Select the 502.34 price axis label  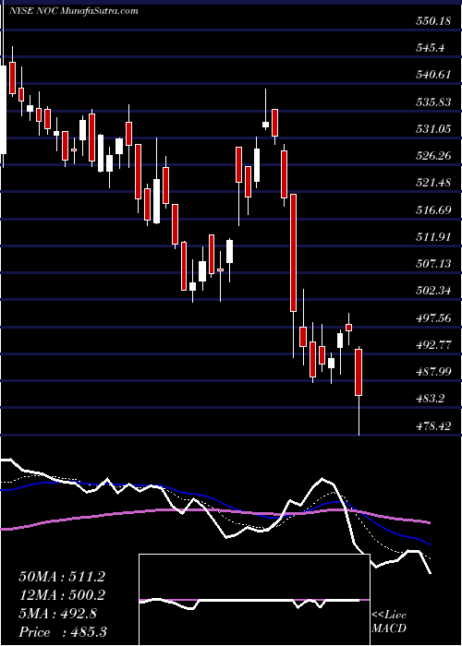coord(434,291)
